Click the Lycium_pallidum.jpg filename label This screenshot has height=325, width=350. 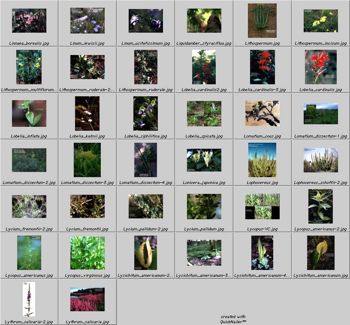[x=204, y=229]
